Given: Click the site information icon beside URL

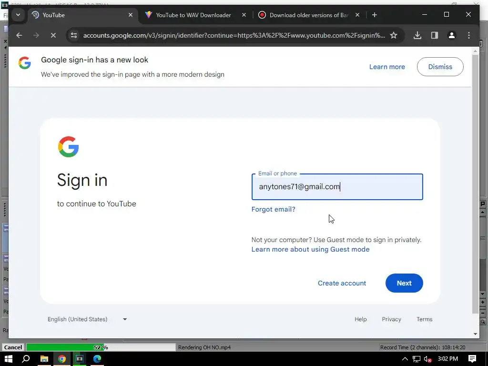Looking at the screenshot, I should [x=74, y=35].
